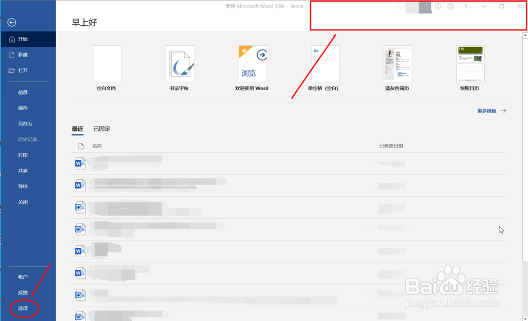Sort files by the 名称 column header
Image resolution: width=528 pixels, height=321 pixels.
pos(97,146)
